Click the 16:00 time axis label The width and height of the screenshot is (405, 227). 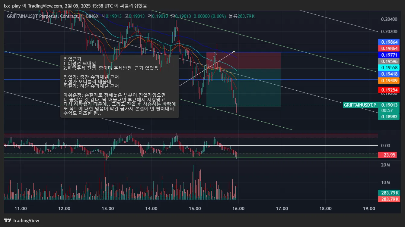tap(238, 208)
